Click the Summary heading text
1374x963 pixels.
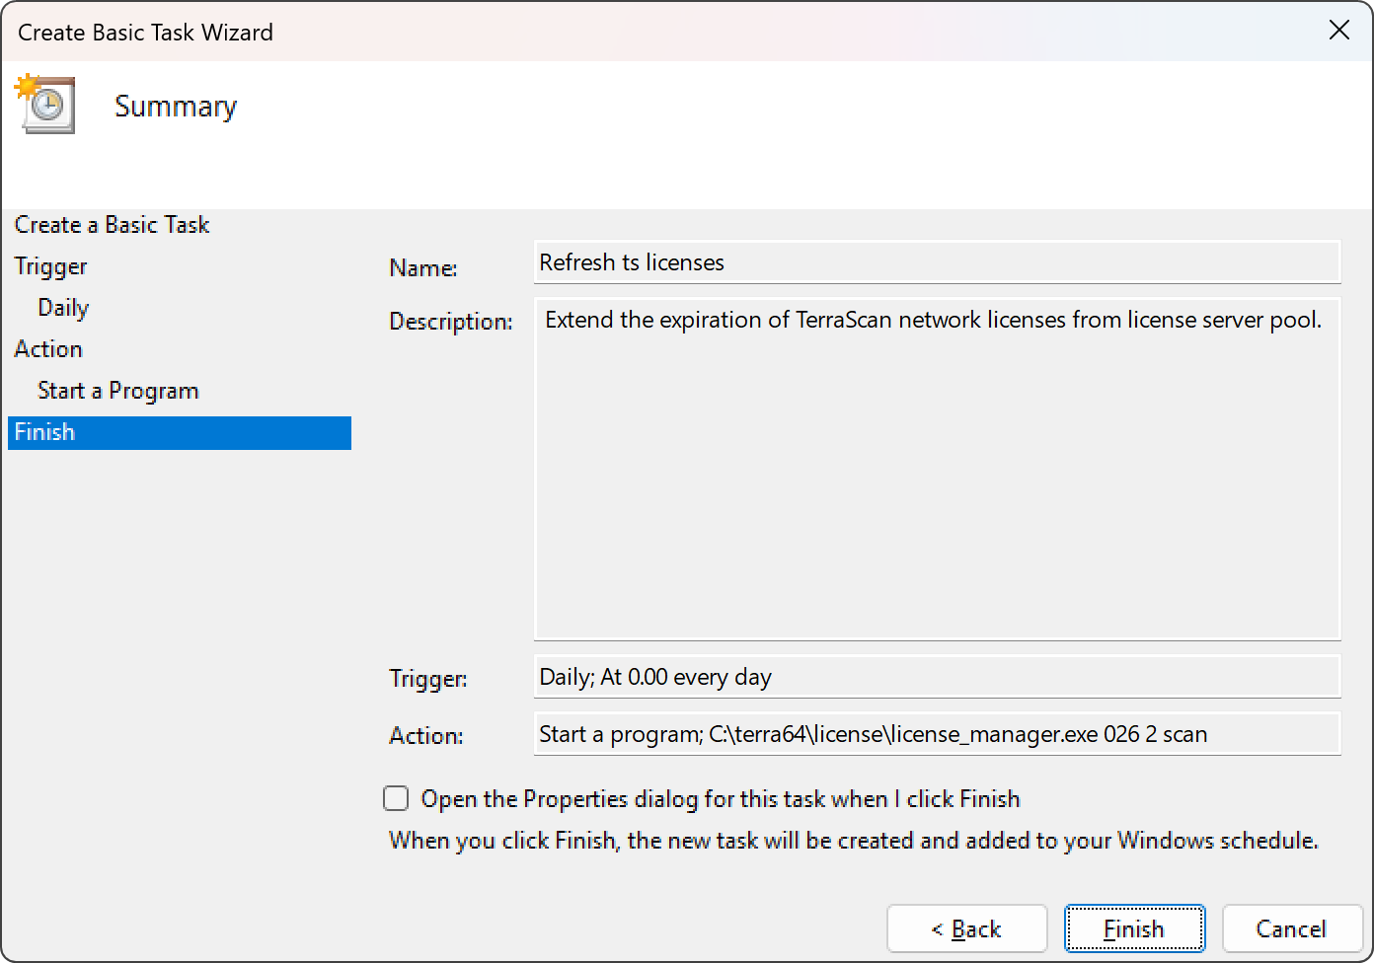click(x=176, y=107)
